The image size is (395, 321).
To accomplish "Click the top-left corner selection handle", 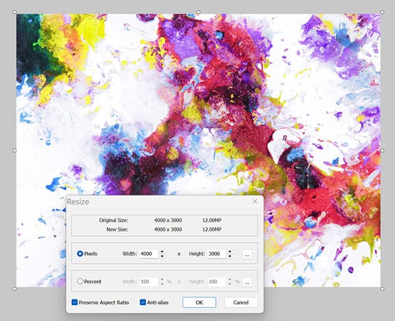I will [x=14, y=12].
